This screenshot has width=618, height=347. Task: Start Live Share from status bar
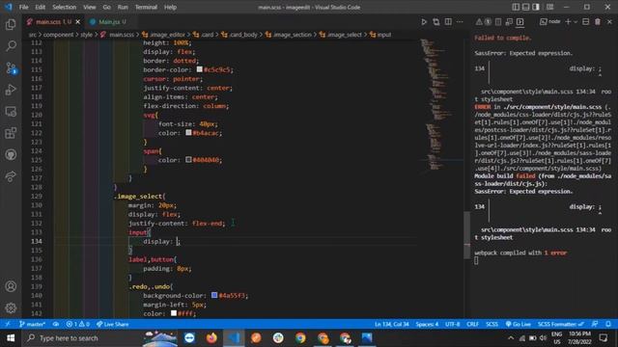113,324
